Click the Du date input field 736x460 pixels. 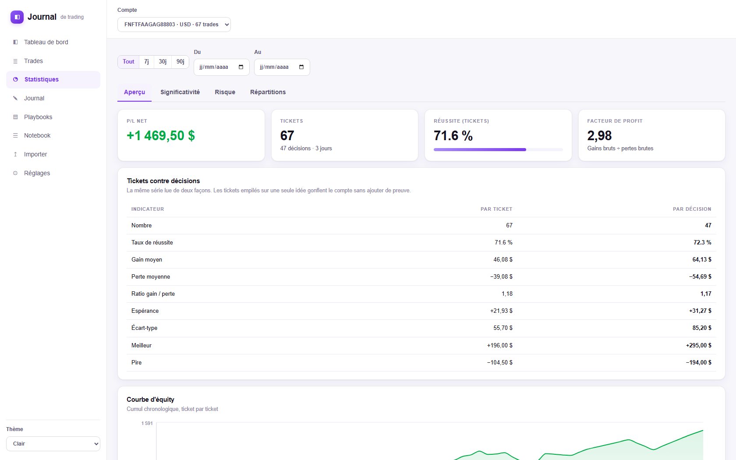(222, 67)
